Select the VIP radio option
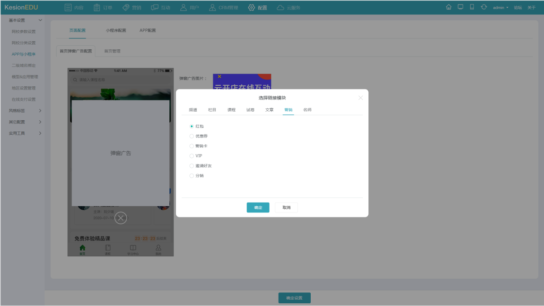Screen dimensions: 544x306 click(192, 156)
